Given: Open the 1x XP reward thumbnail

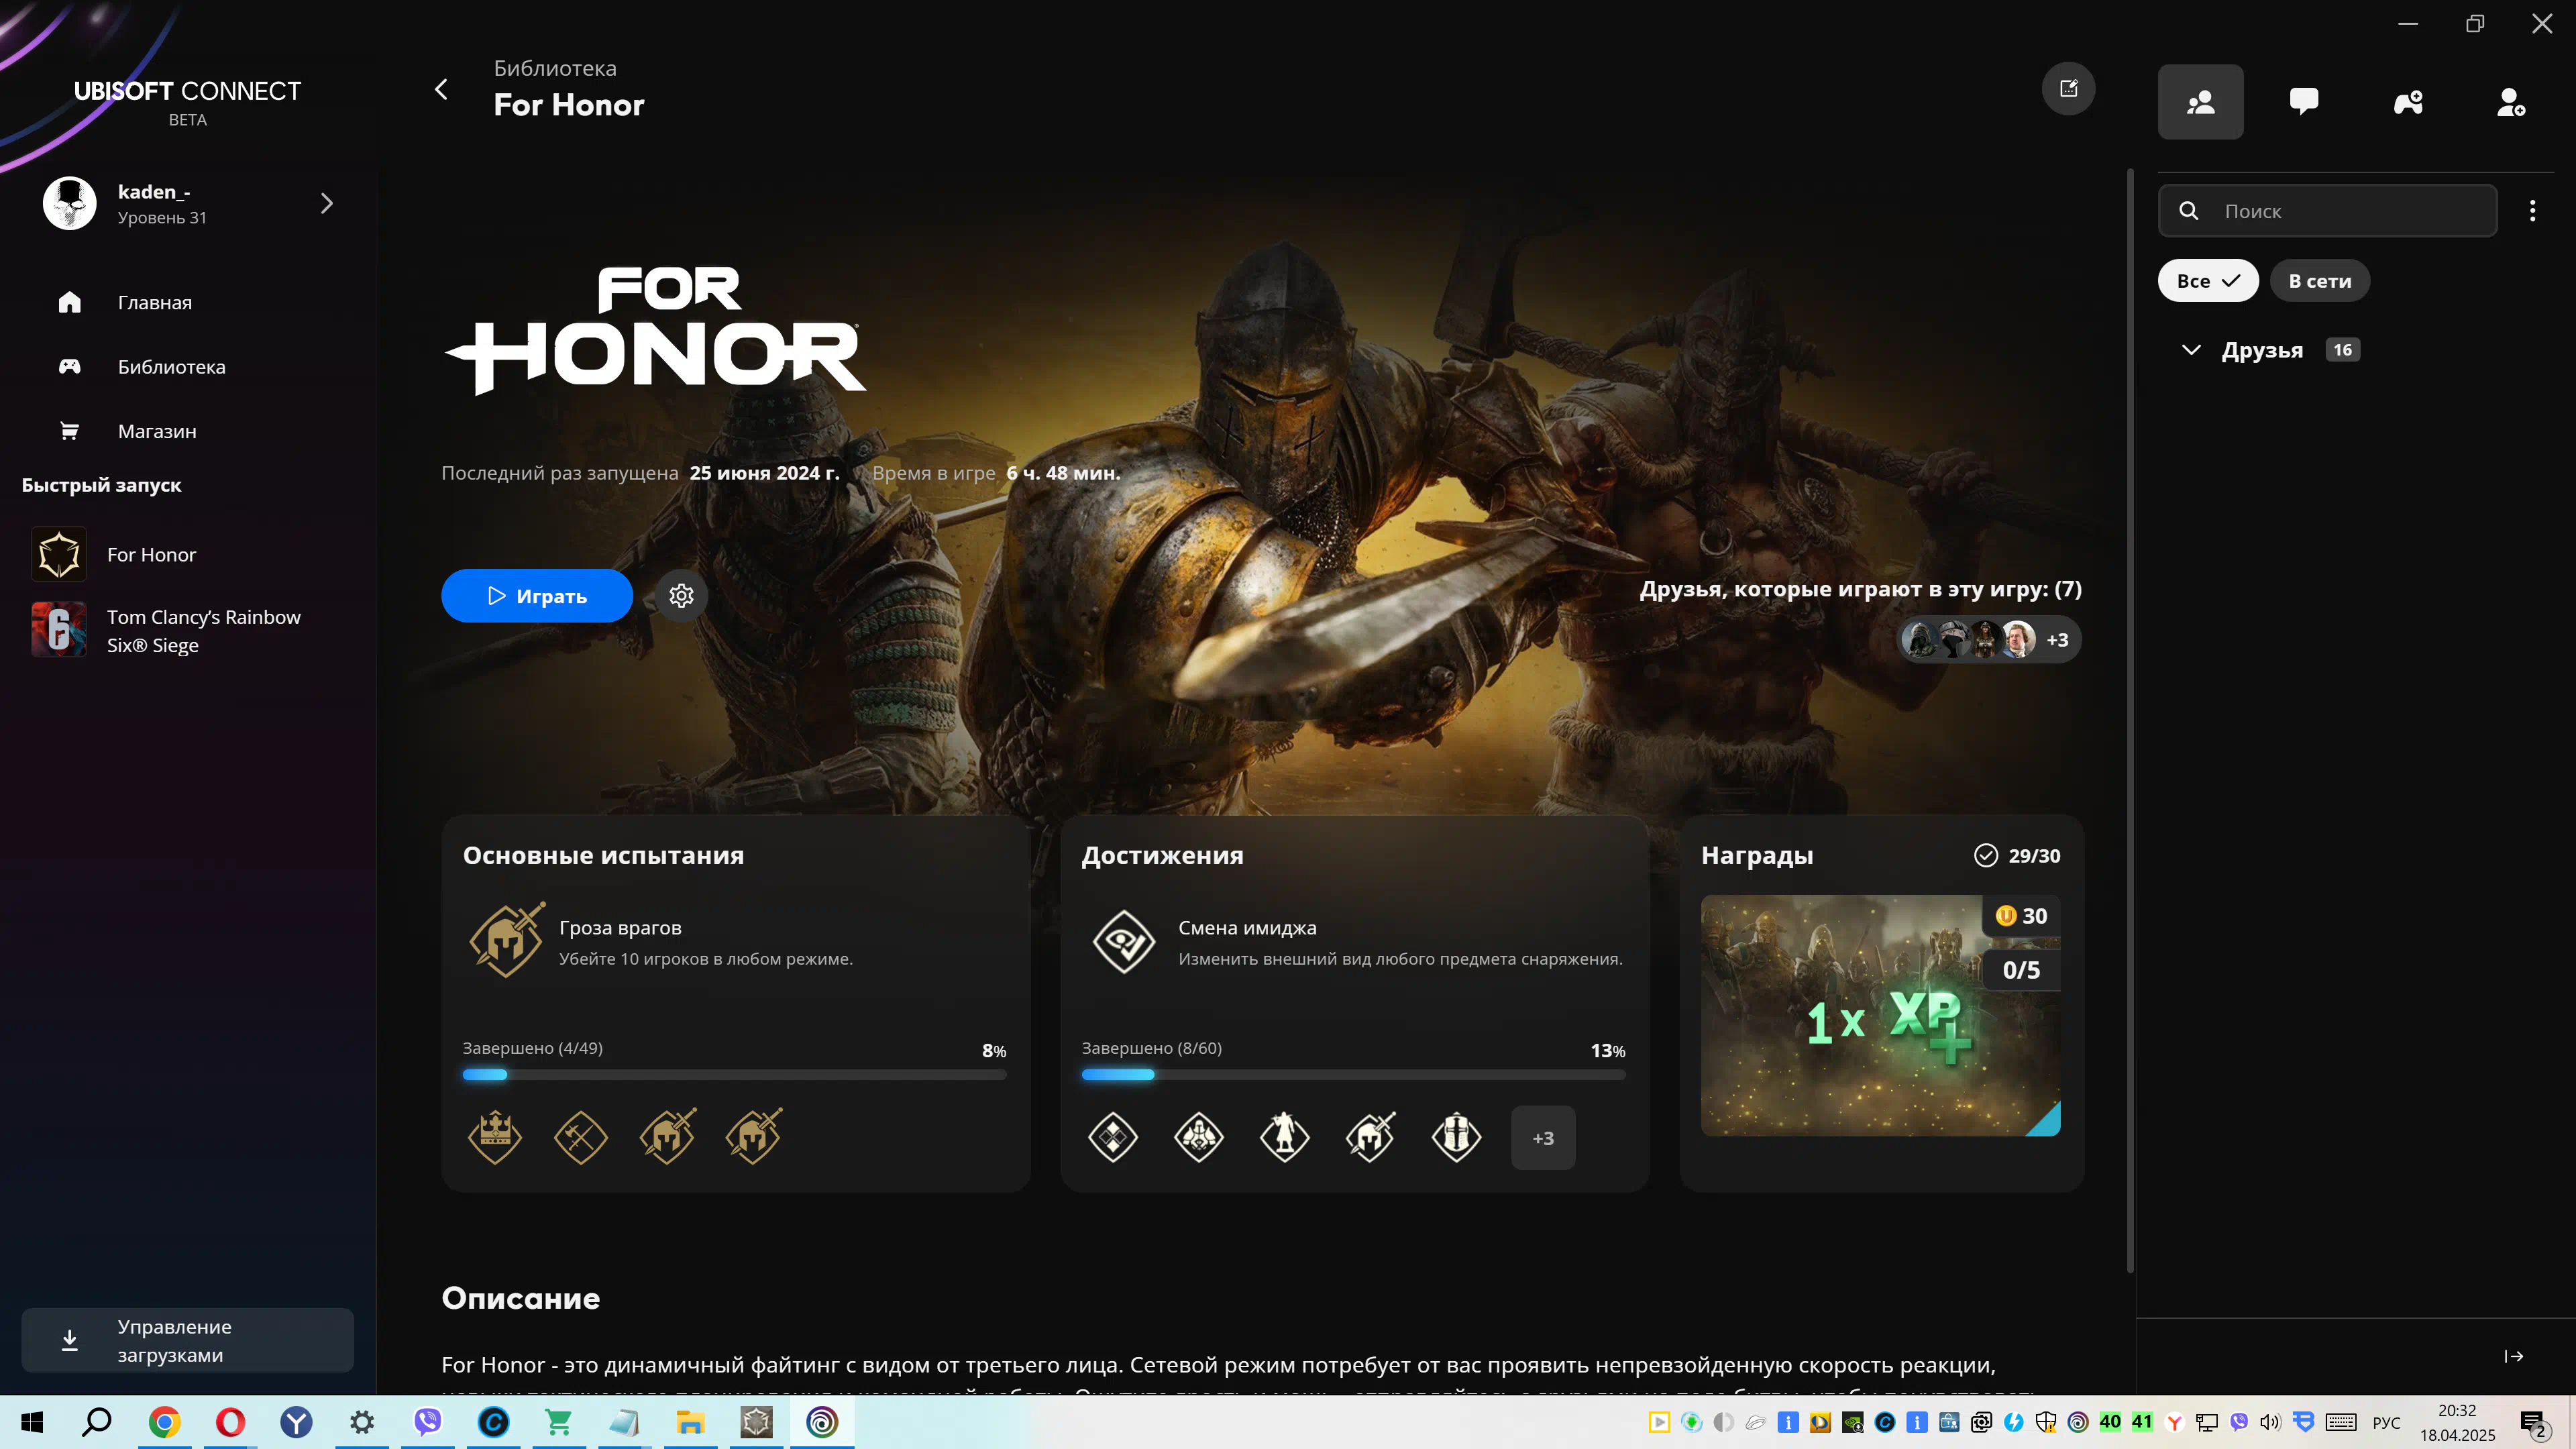Looking at the screenshot, I should [x=1880, y=1016].
